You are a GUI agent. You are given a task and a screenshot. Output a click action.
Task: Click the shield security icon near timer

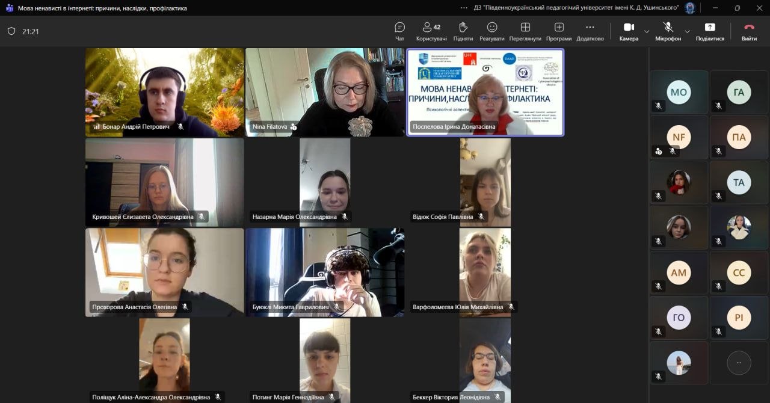click(x=11, y=31)
